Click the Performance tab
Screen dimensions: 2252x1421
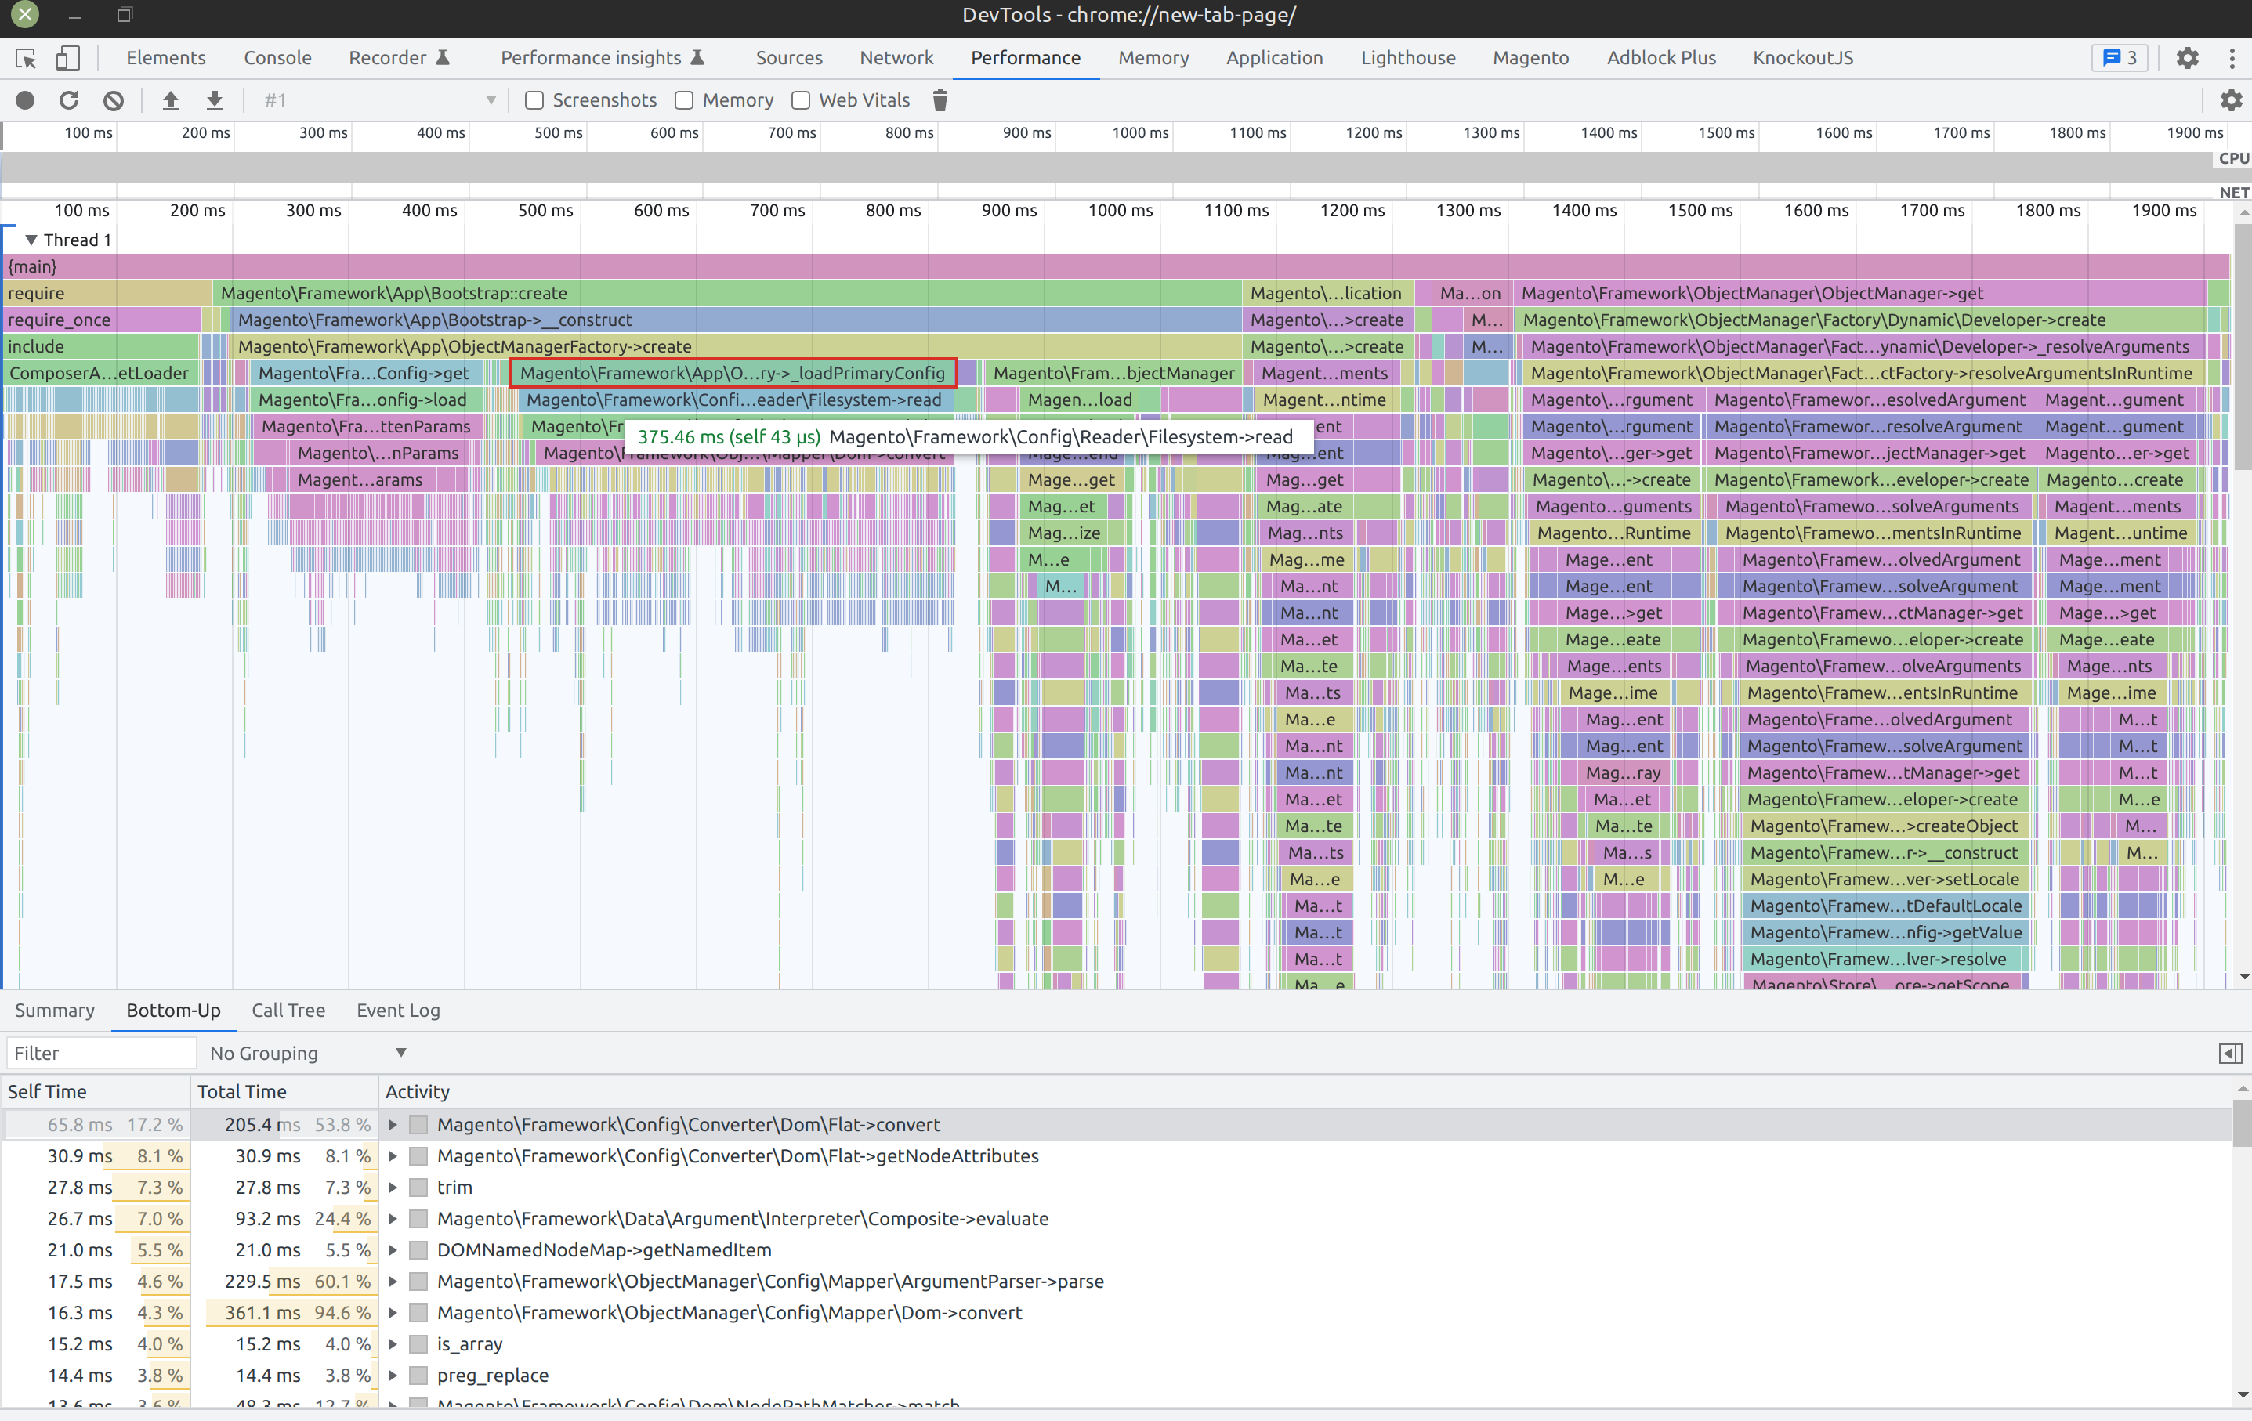(1021, 57)
